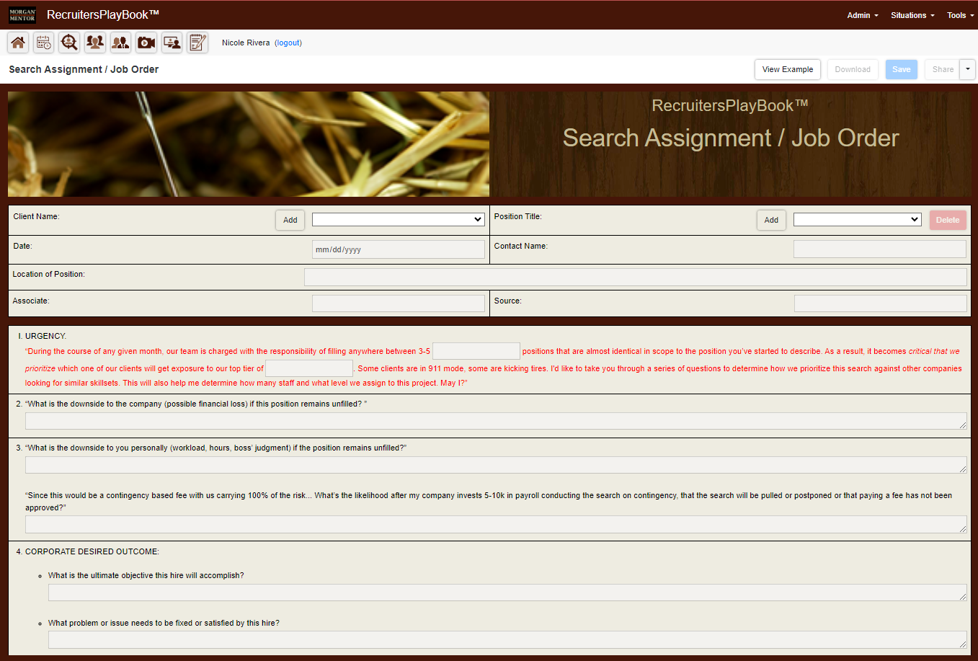Screen dimensions: 978x661
Task: Click the RecruitersPlayBook title in the header
Action: point(103,14)
